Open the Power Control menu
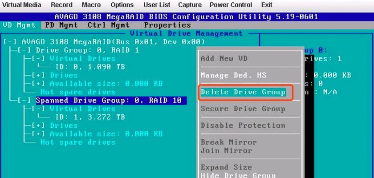The width and height of the screenshot is (374, 178). pyautogui.click(x=231, y=5)
